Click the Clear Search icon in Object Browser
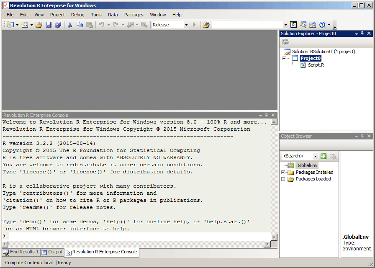Screen dimensions: 375x268 coord(333,156)
